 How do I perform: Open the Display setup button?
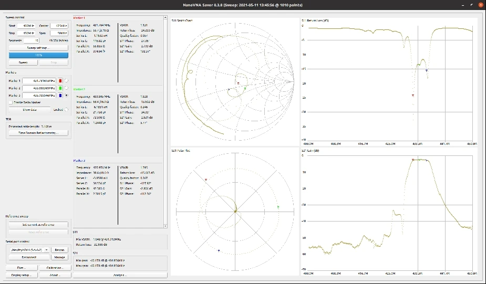(x=22, y=275)
